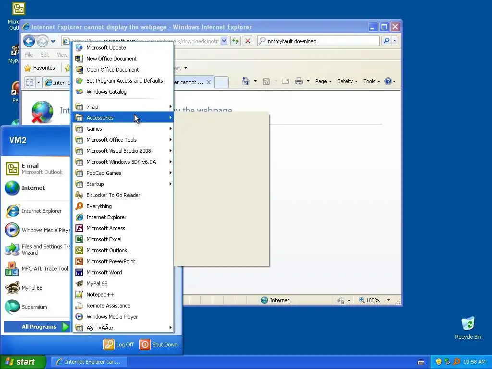Screen dimensions: 492x369
Task: Click the IE Stop button
Action: tap(248, 41)
